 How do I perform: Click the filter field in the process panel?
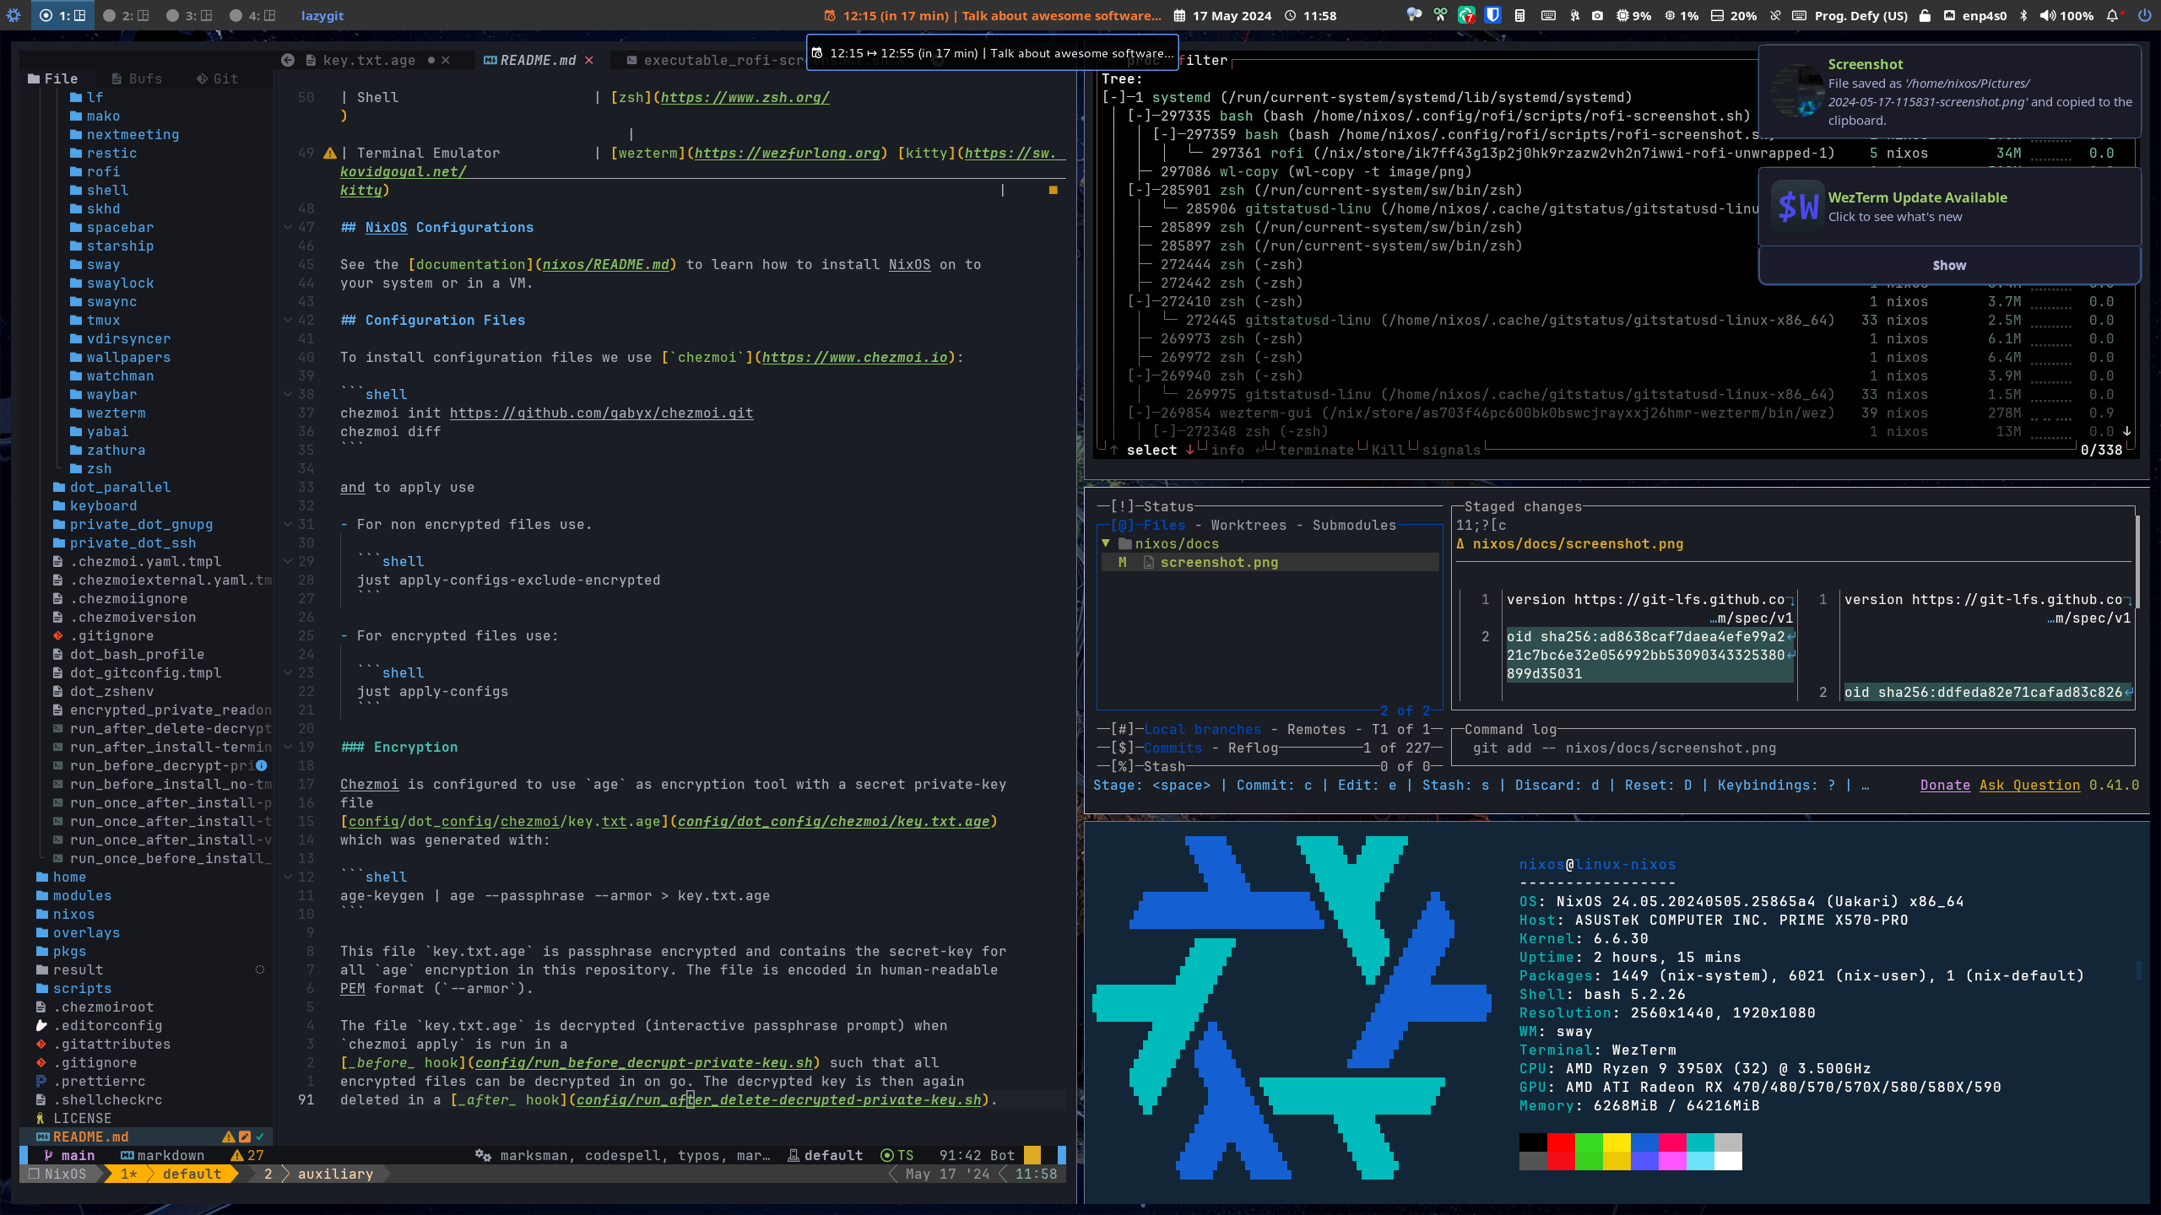tap(1202, 60)
